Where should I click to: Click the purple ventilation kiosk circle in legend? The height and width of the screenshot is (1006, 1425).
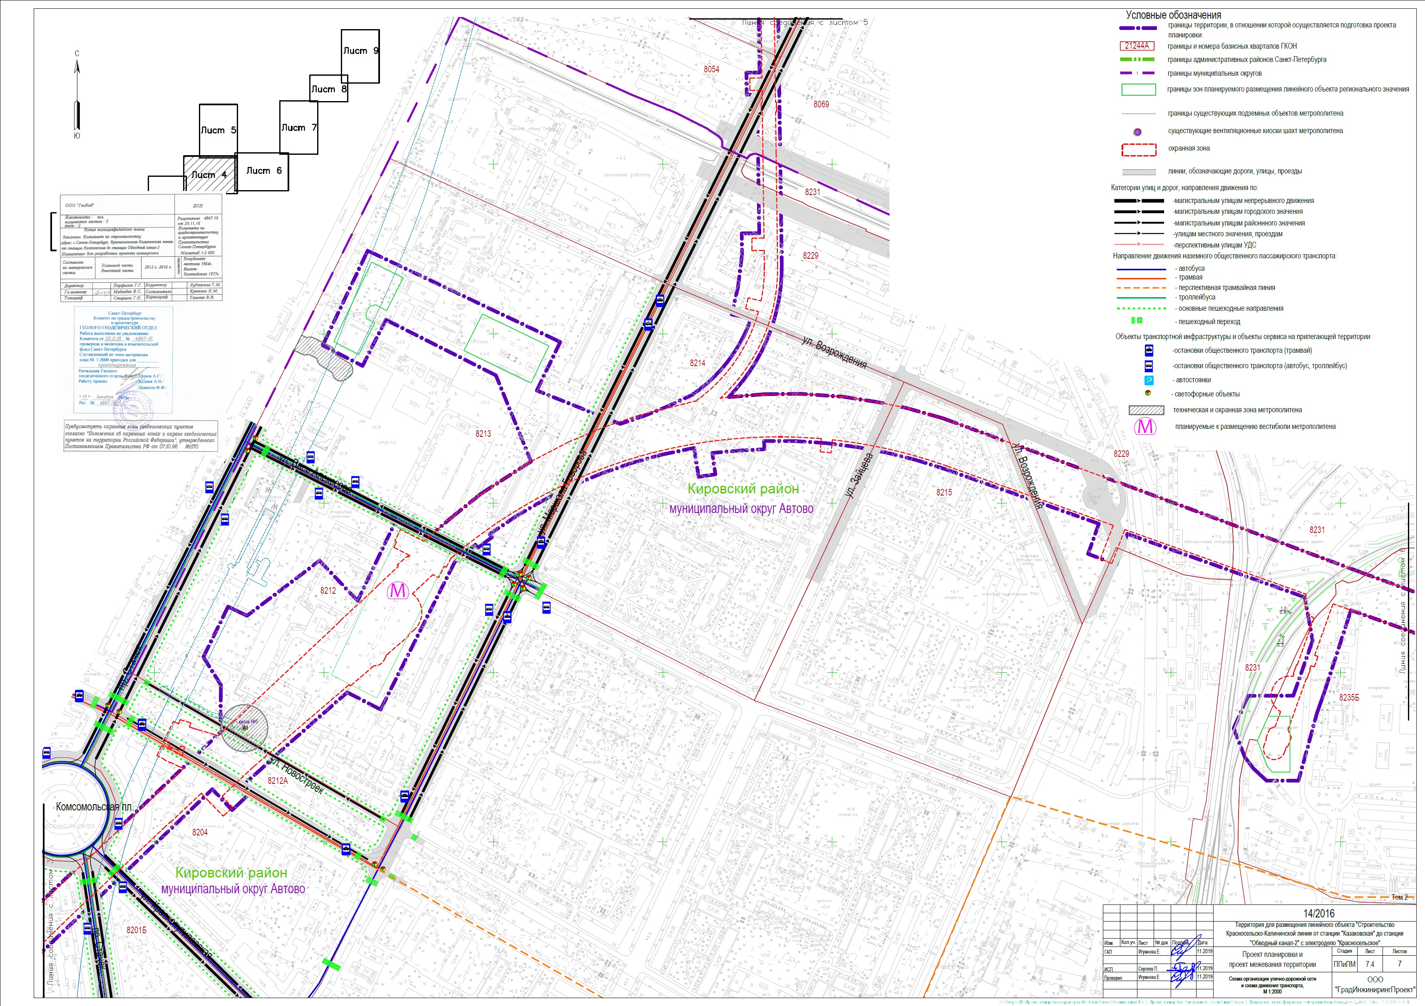click(x=1138, y=131)
